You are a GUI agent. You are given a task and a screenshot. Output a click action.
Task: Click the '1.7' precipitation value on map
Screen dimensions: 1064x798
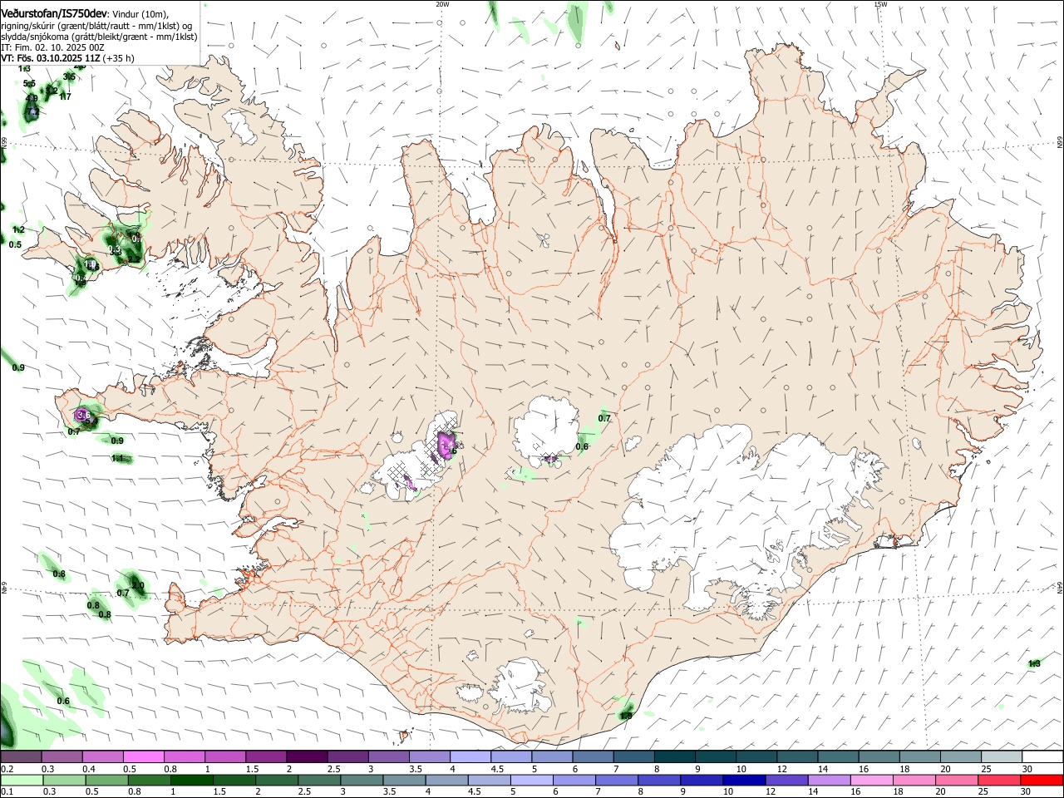(65, 97)
